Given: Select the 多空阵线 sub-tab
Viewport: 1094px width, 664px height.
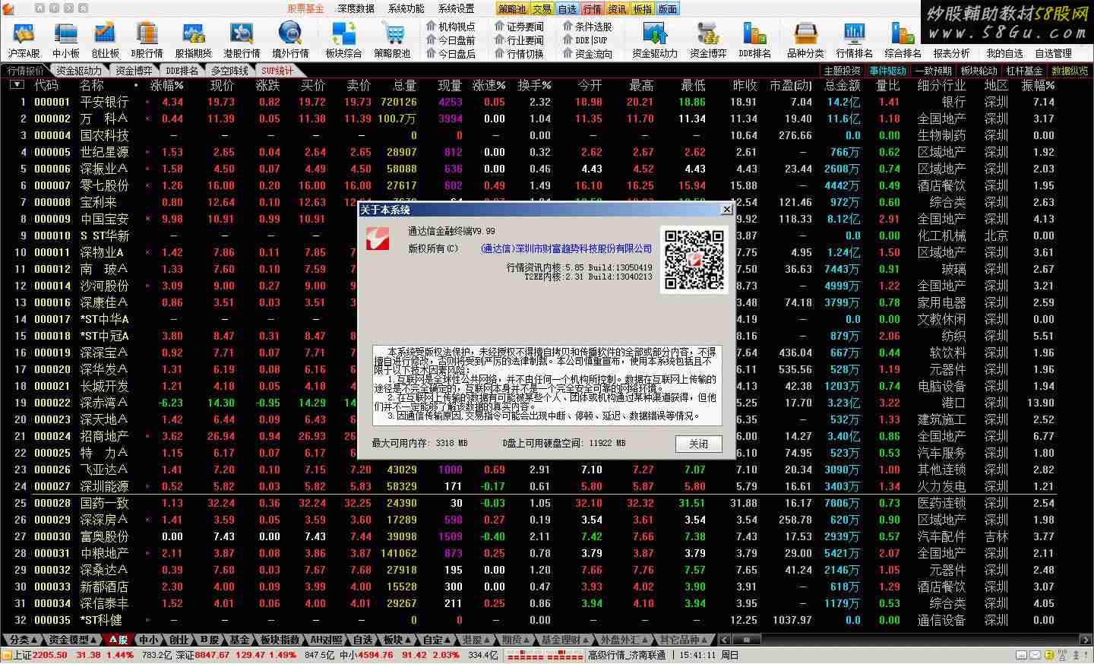Looking at the screenshot, I should (x=229, y=71).
